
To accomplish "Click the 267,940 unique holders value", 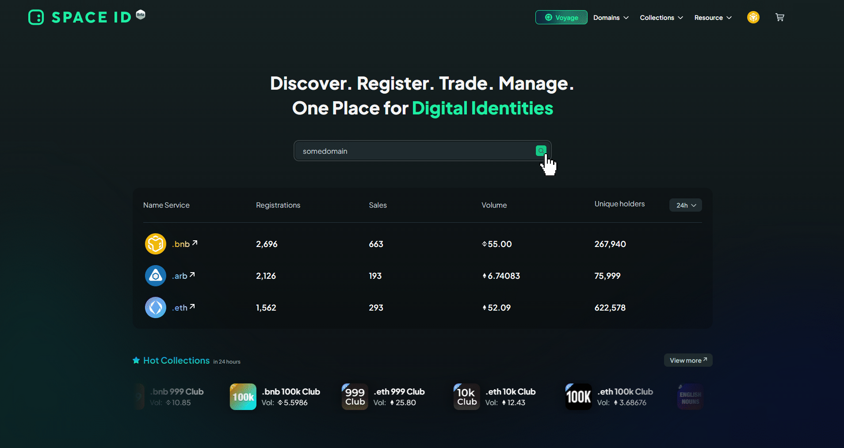I will coord(610,244).
